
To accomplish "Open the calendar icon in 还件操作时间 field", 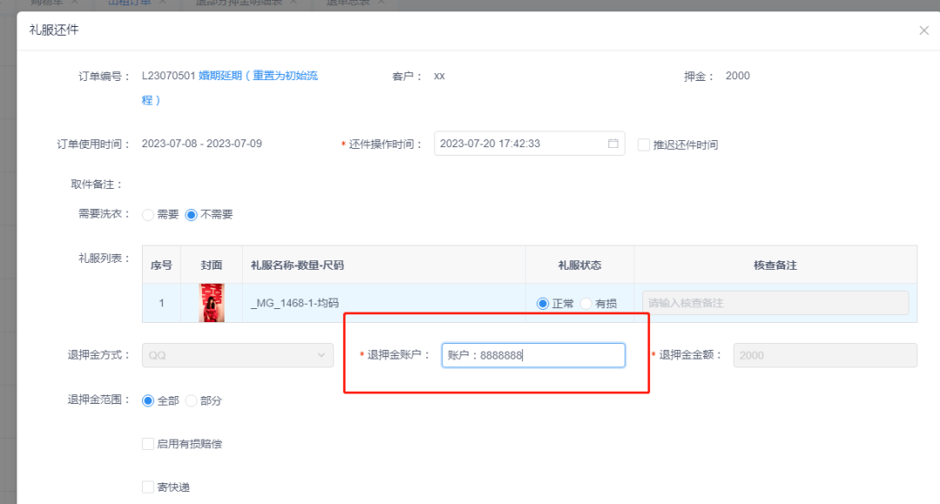I will [612, 144].
